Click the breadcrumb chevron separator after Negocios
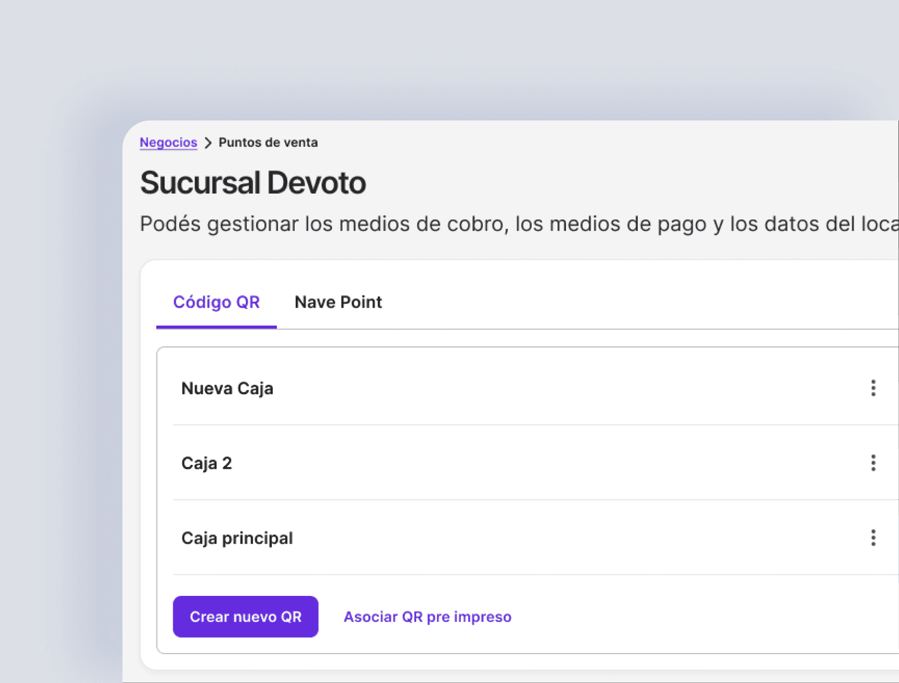899x683 pixels. point(208,143)
